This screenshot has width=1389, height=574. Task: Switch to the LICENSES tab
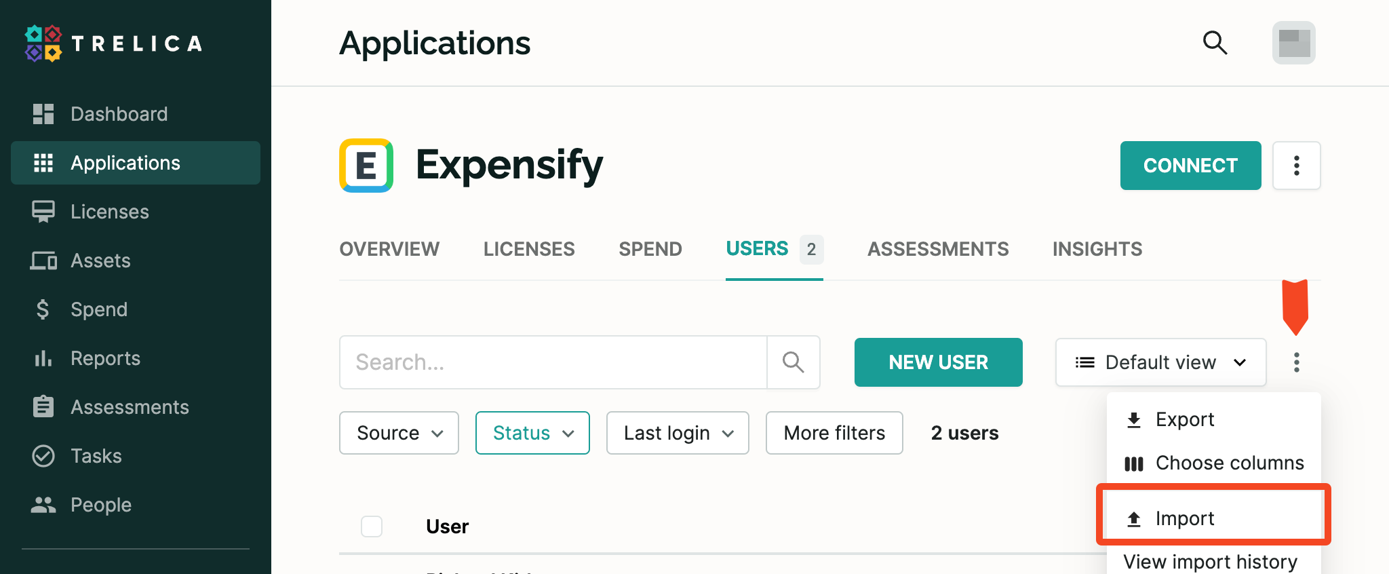[x=529, y=249]
